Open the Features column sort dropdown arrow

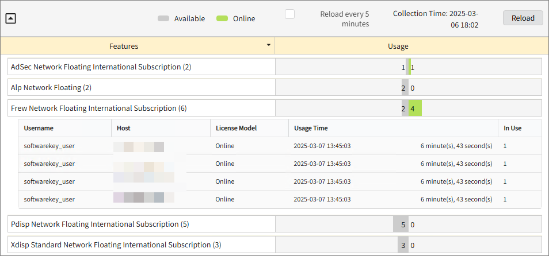click(268, 45)
